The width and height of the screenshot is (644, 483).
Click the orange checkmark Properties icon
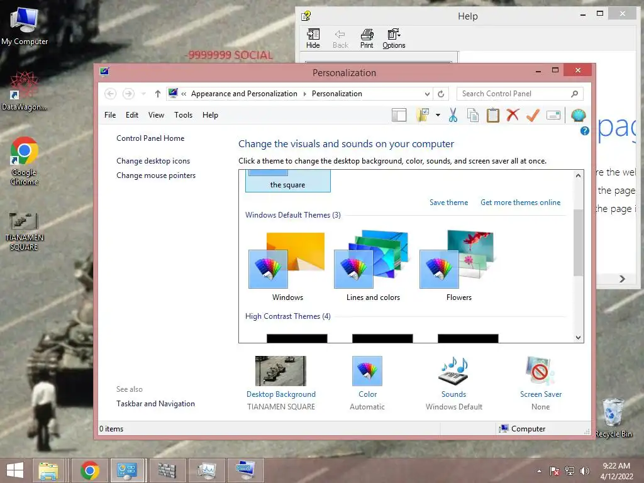coord(533,116)
